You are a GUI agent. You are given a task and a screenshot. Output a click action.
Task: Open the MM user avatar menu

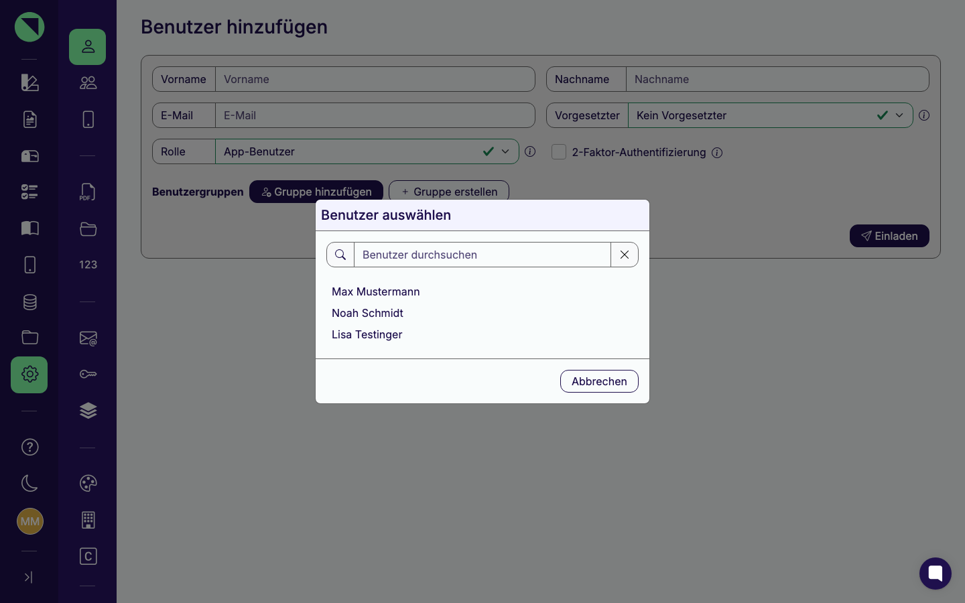[x=29, y=521]
